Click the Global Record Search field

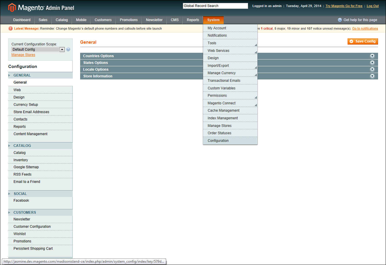coord(215,6)
